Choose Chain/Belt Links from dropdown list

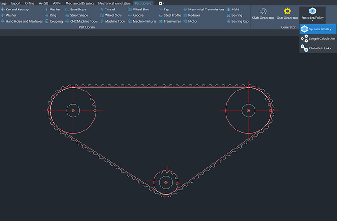[x=319, y=48]
